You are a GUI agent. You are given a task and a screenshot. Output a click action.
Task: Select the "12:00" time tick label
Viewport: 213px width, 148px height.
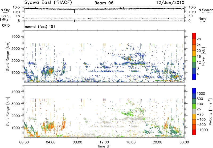(104, 142)
